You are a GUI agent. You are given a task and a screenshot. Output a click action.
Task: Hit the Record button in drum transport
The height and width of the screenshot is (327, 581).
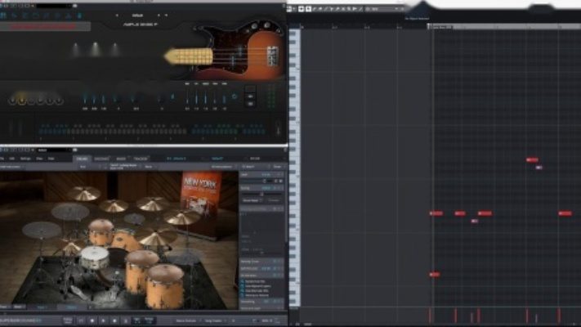(116, 320)
